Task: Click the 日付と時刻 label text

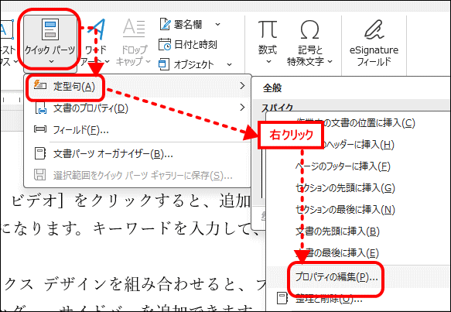Action: (x=196, y=45)
